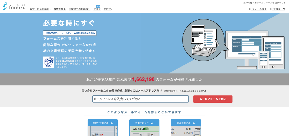Click the 1,662,190 form count
This screenshot has width=289, height=136.
click(x=143, y=80)
